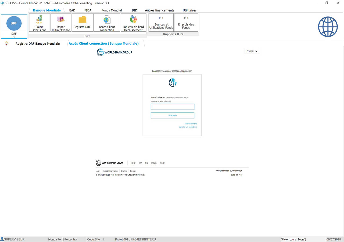The height and width of the screenshot is (242, 344).
Task: Open IFC footer link
Action: (147, 163)
